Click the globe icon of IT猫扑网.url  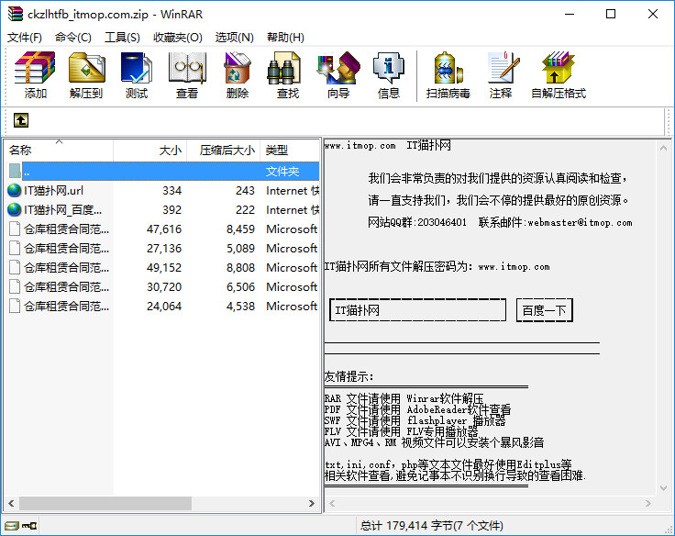click(x=14, y=190)
